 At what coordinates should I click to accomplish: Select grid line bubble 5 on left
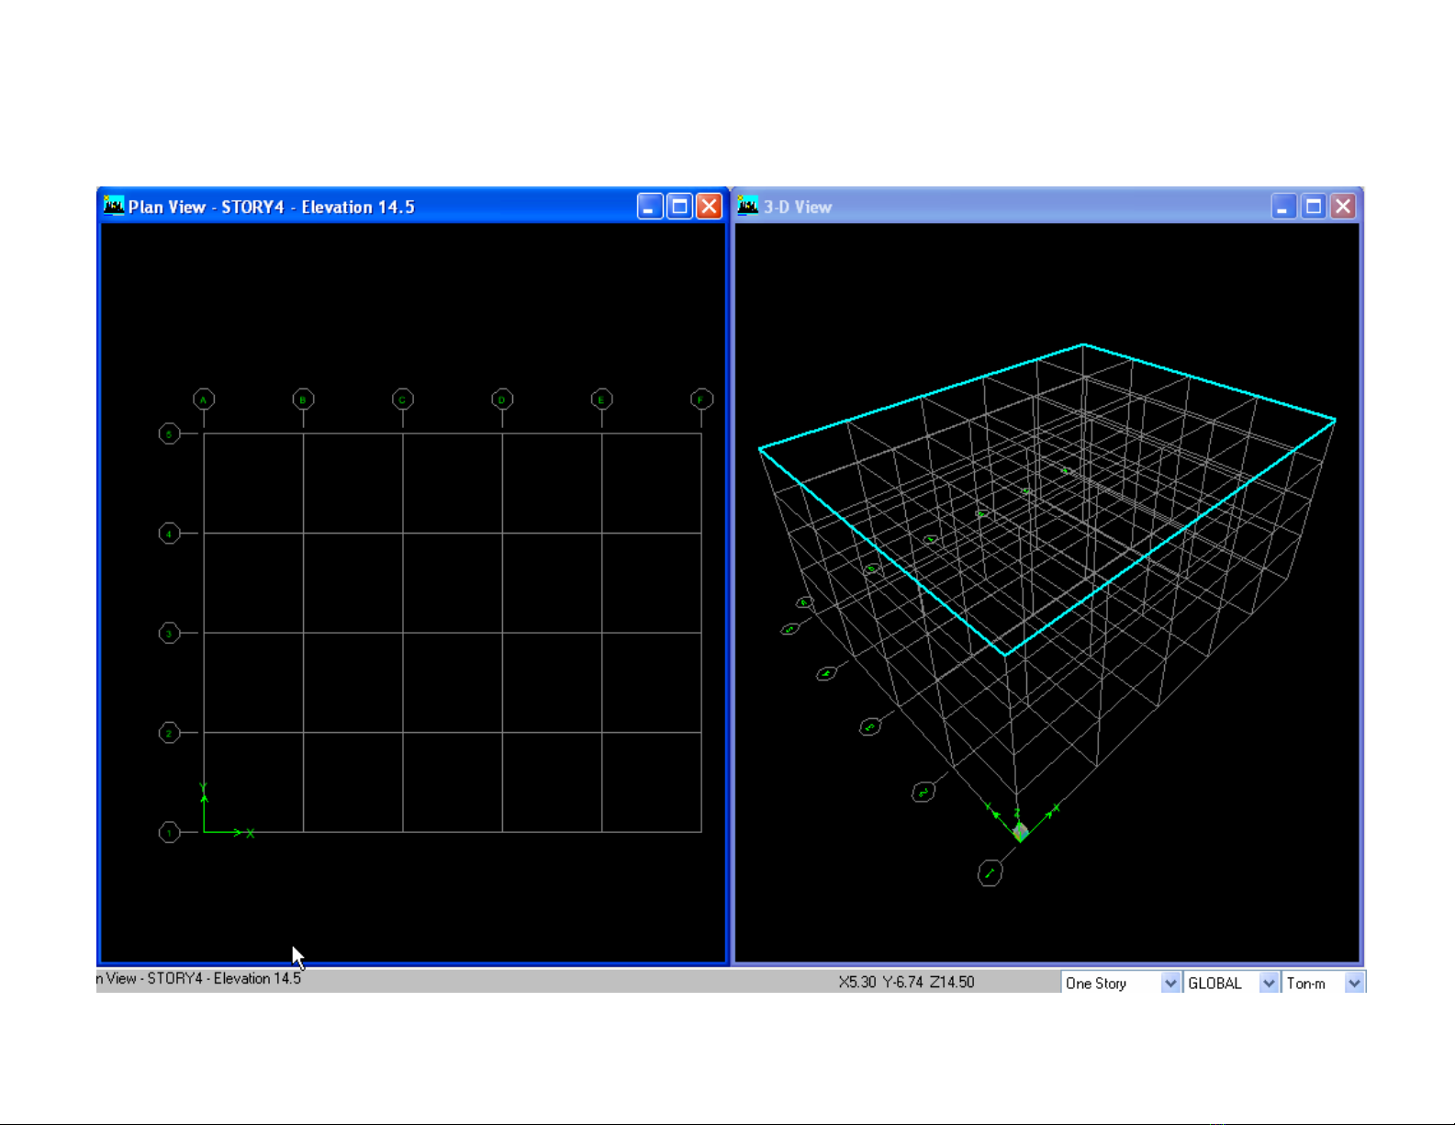170,433
